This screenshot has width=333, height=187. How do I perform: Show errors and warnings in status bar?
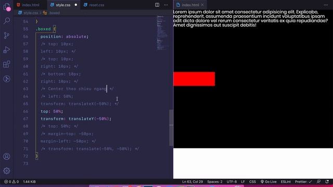pos(11,182)
